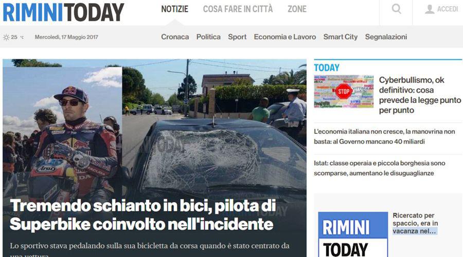Open search with the magnifying glass icon
Image resolution: width=463 pixels, height=257 pixels.
point(396,9)
